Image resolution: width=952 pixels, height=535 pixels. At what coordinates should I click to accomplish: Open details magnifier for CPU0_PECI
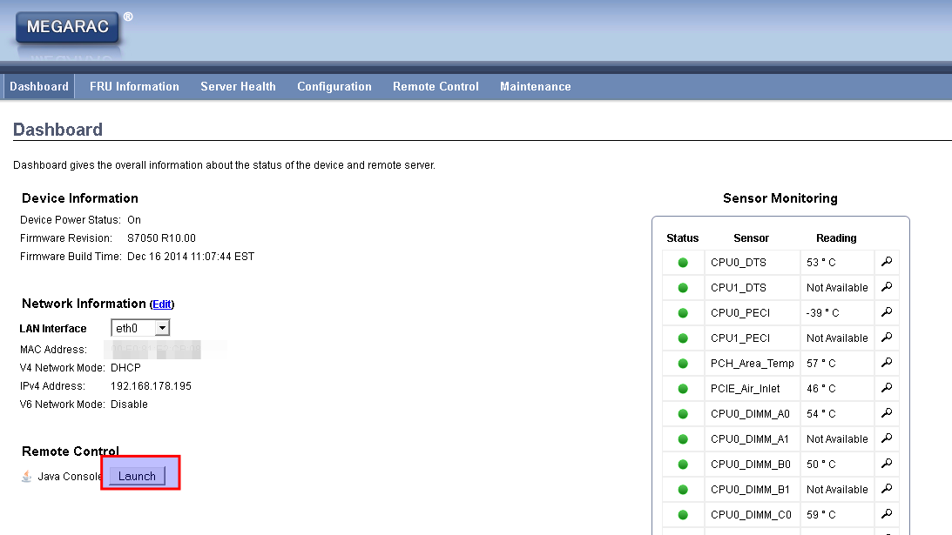(x=888, y=312)
